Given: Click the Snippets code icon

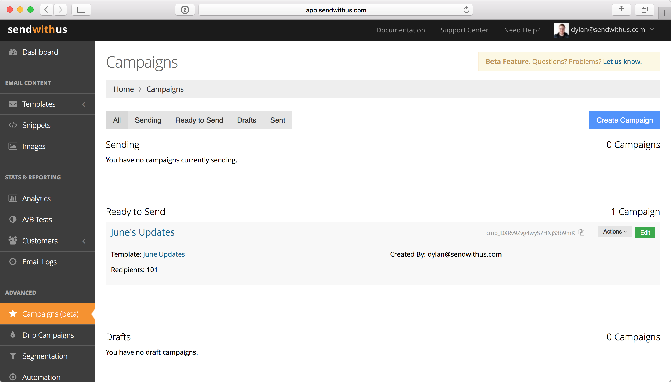Looking at the screenshot, I should click(x=13, y=125).
